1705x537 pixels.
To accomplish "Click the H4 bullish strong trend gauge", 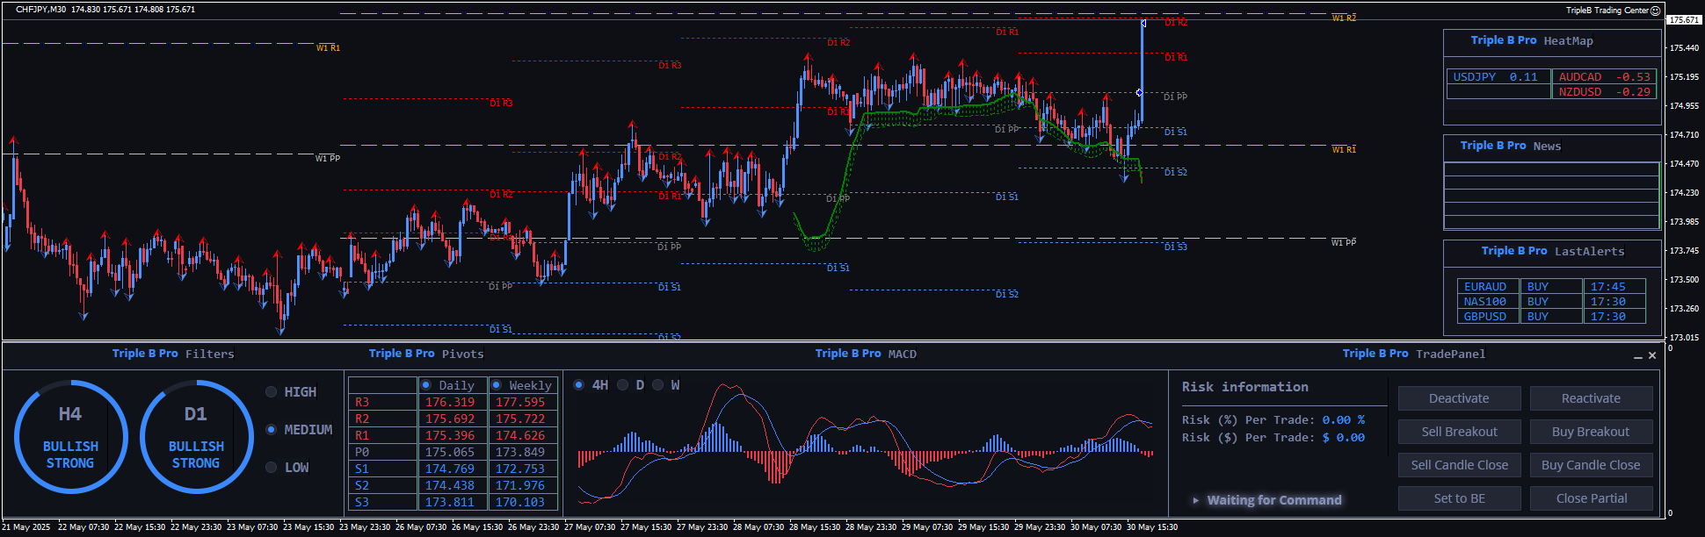I will point(70,437).
